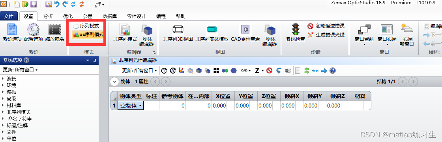Open help icon beside 系统选项 title

(26, 60)
